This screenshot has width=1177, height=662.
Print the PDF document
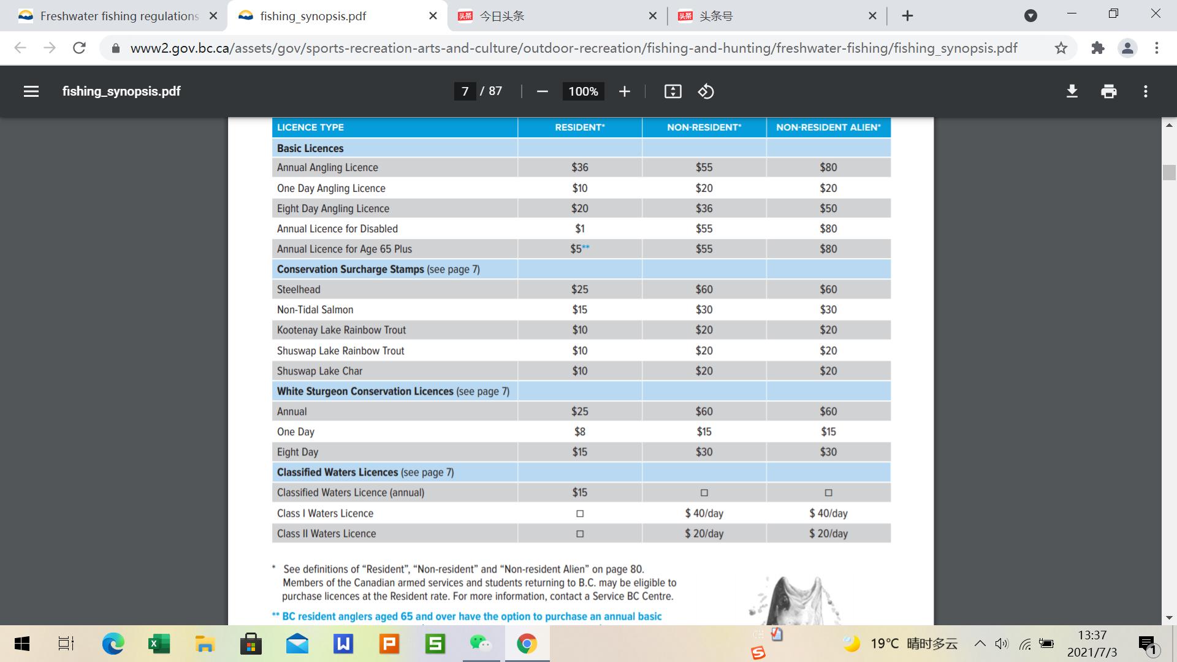(1108, 91)
